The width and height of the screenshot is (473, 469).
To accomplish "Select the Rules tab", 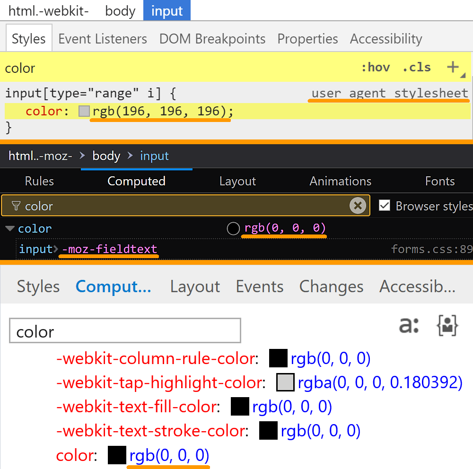I will click(x=39, y=181).
